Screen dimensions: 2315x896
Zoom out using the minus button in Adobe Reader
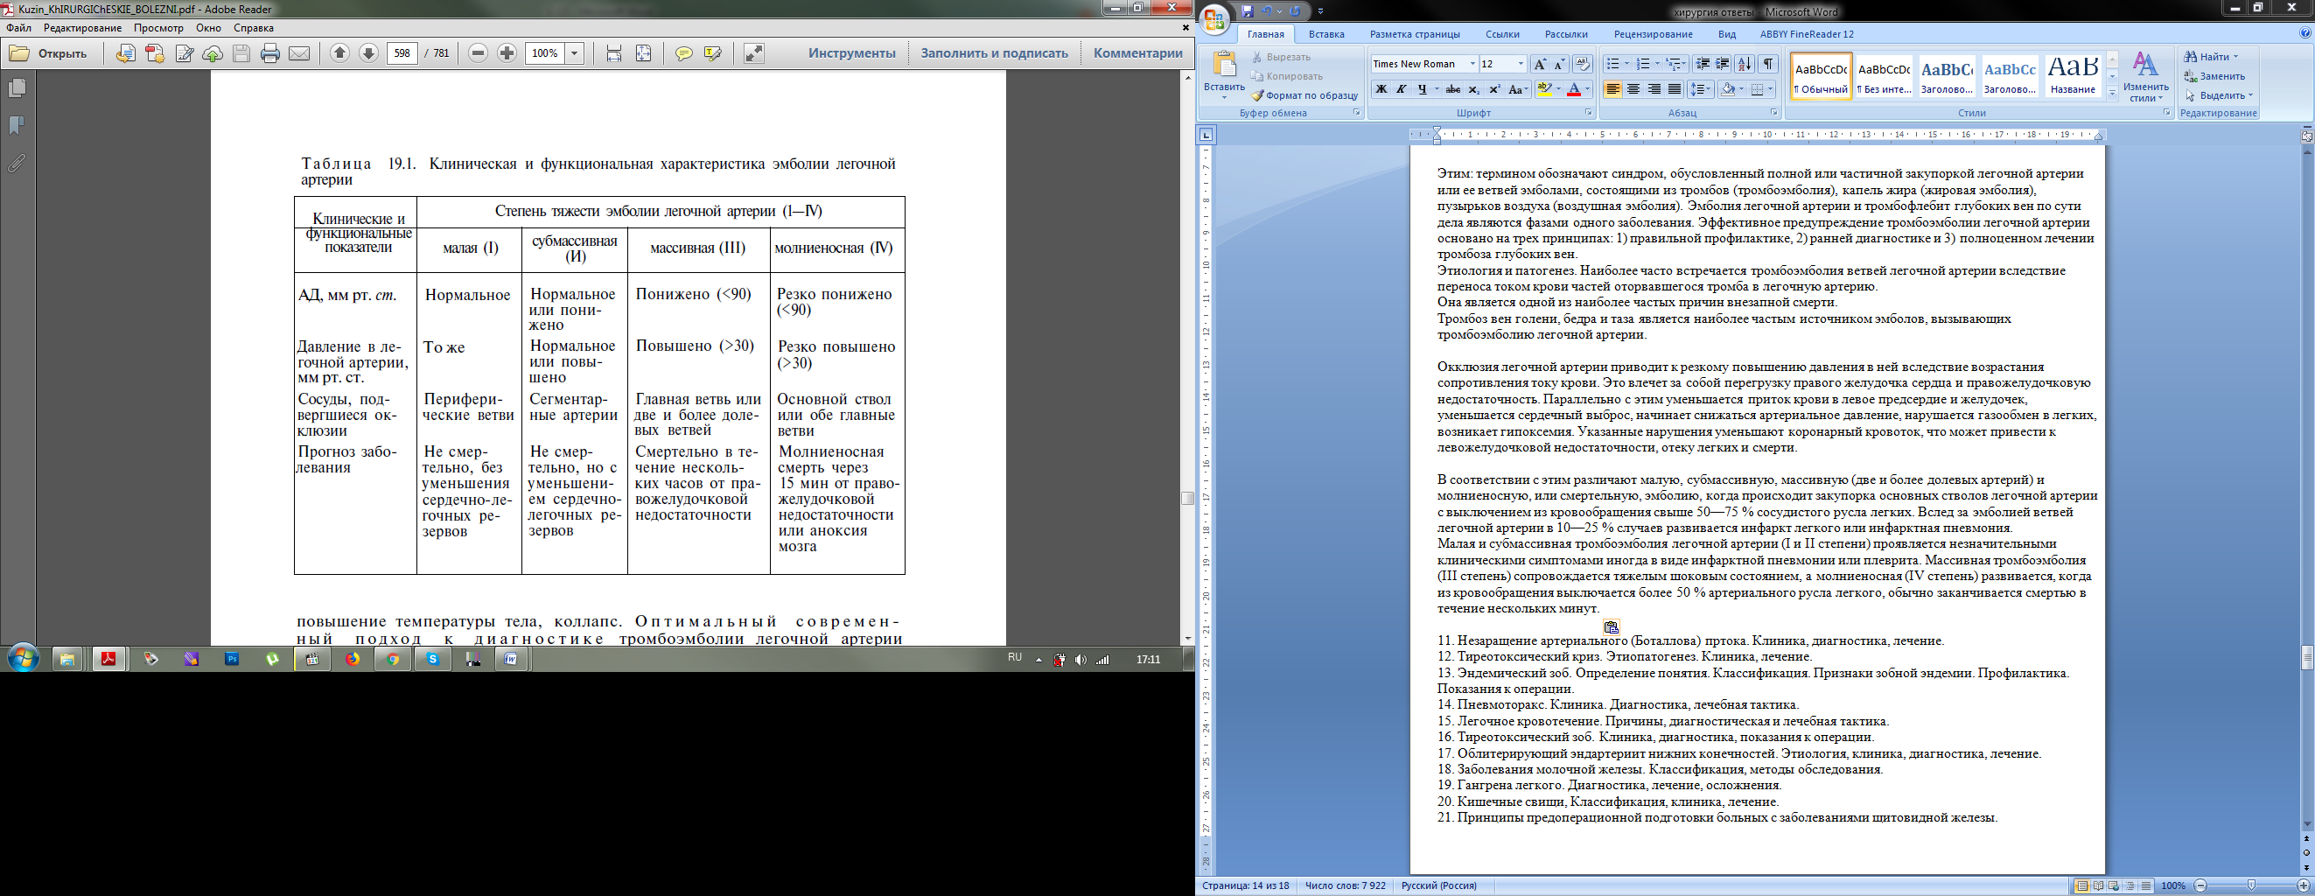[x=478, y=53]
